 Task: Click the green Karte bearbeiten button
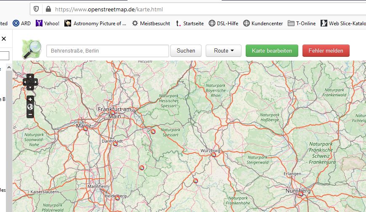(x=272, y=50)
